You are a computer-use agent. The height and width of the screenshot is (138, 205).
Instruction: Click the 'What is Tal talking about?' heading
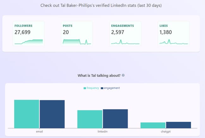click(99, 76)
